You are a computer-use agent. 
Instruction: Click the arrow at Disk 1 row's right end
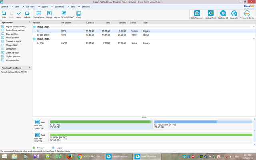click(254, 27)
